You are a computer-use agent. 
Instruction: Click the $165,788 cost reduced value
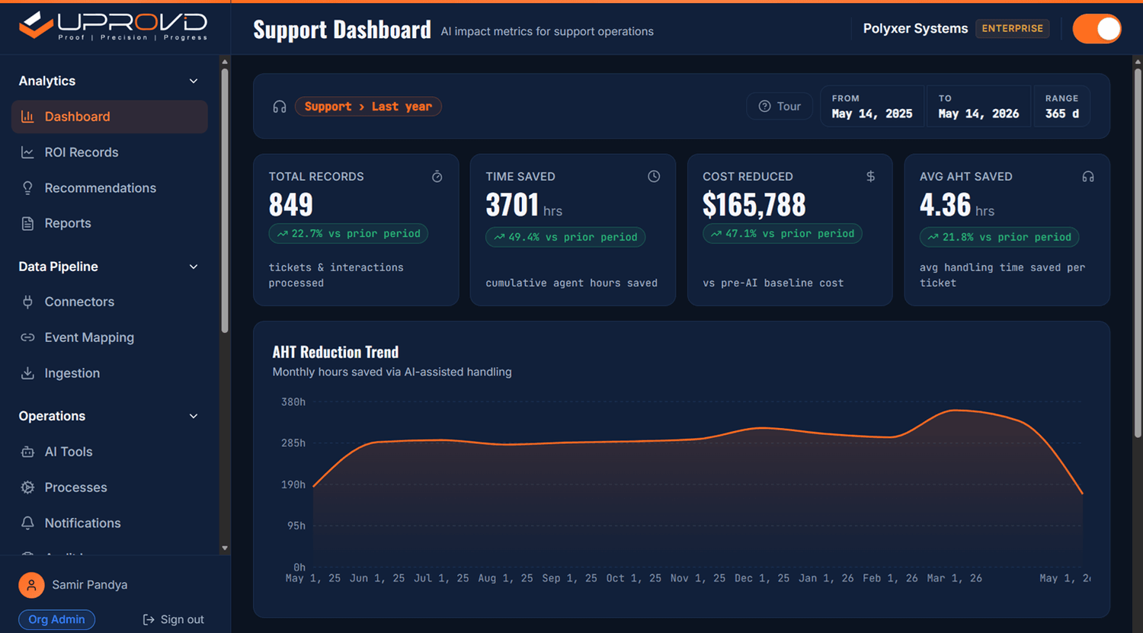tap(754, 205)
